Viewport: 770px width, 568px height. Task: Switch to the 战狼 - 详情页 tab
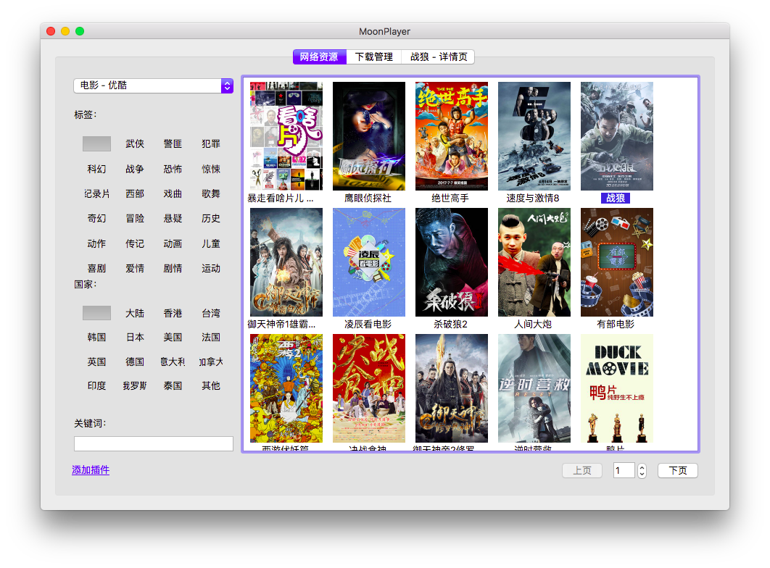pos(438,57)
